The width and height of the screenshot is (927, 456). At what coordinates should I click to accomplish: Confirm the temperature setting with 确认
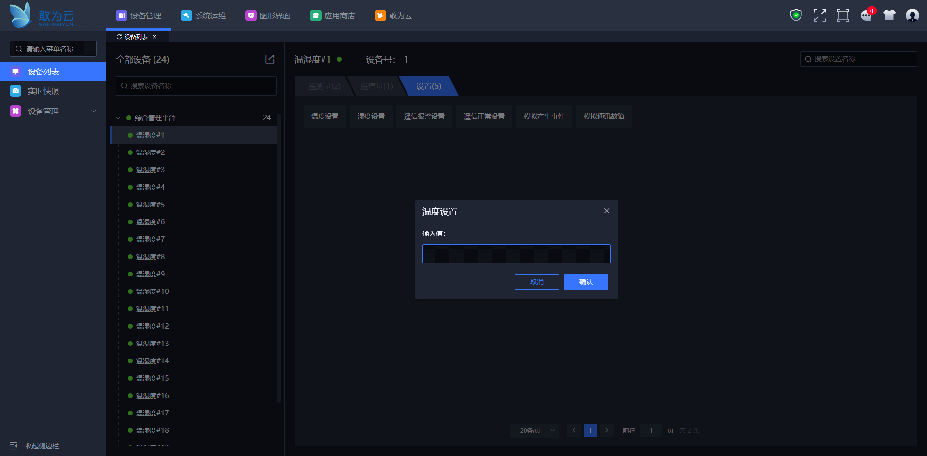click(586, 282)
